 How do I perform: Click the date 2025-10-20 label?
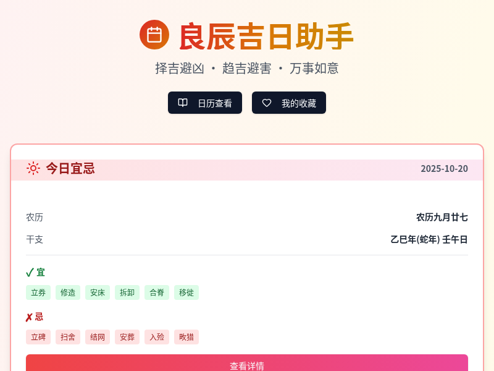click(x=445, y=168)
